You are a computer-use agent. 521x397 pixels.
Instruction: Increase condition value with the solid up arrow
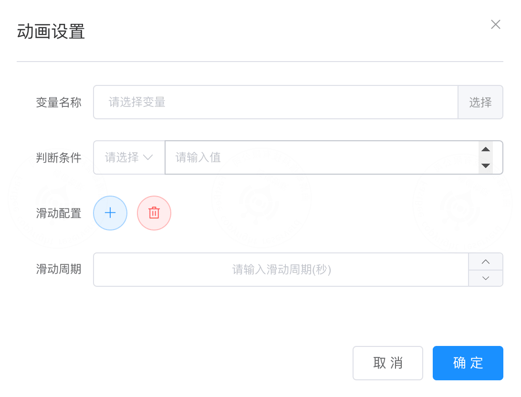click(x=485, y=149)
